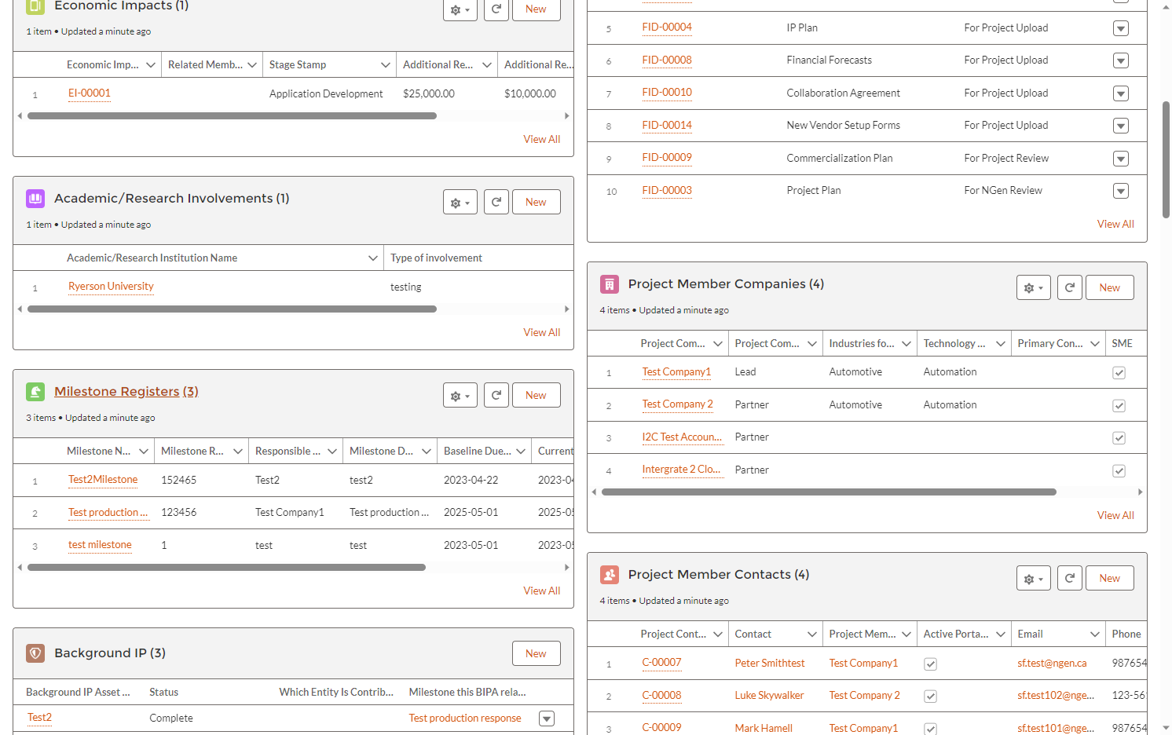Refresh the Project Member Companies list
The image size is (1172, 735).
(1069, 287)
